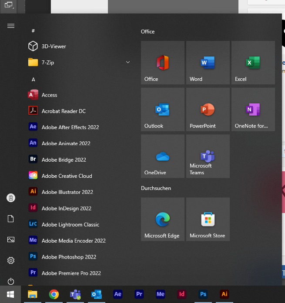Open Teams from the taskbar

point(75,294)
